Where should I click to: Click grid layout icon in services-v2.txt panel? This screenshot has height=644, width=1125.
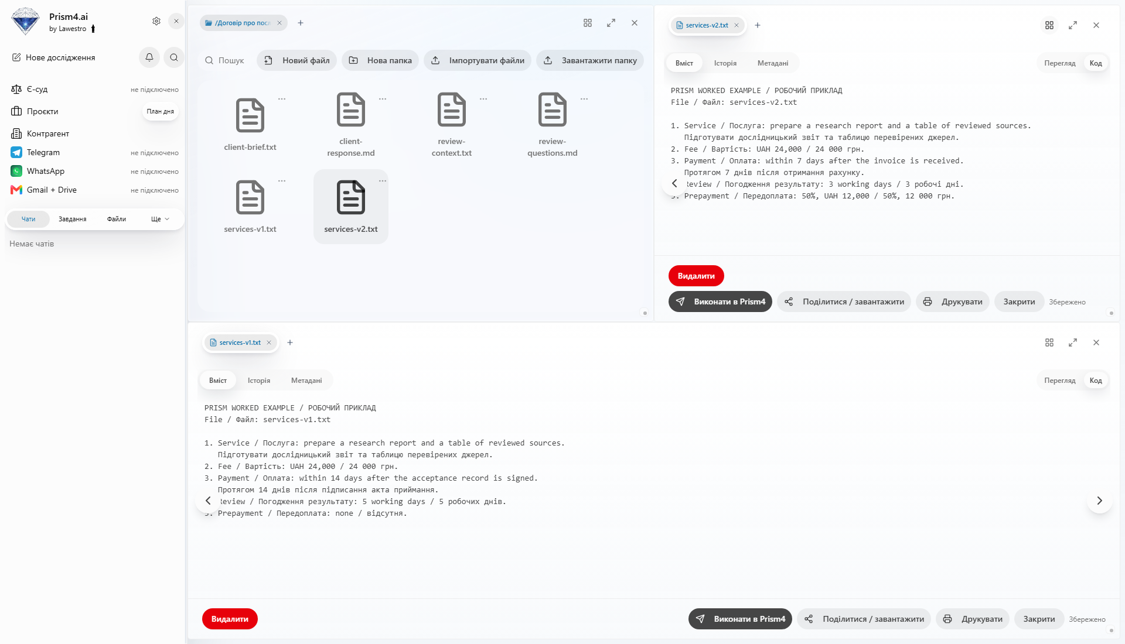pos(1049,25)
